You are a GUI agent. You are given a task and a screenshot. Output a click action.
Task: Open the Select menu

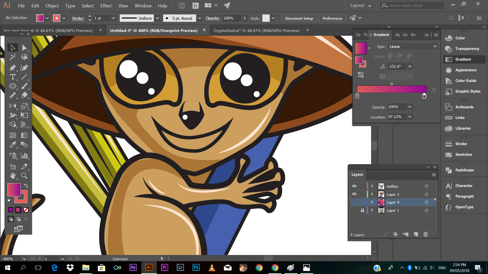[87, 6]
